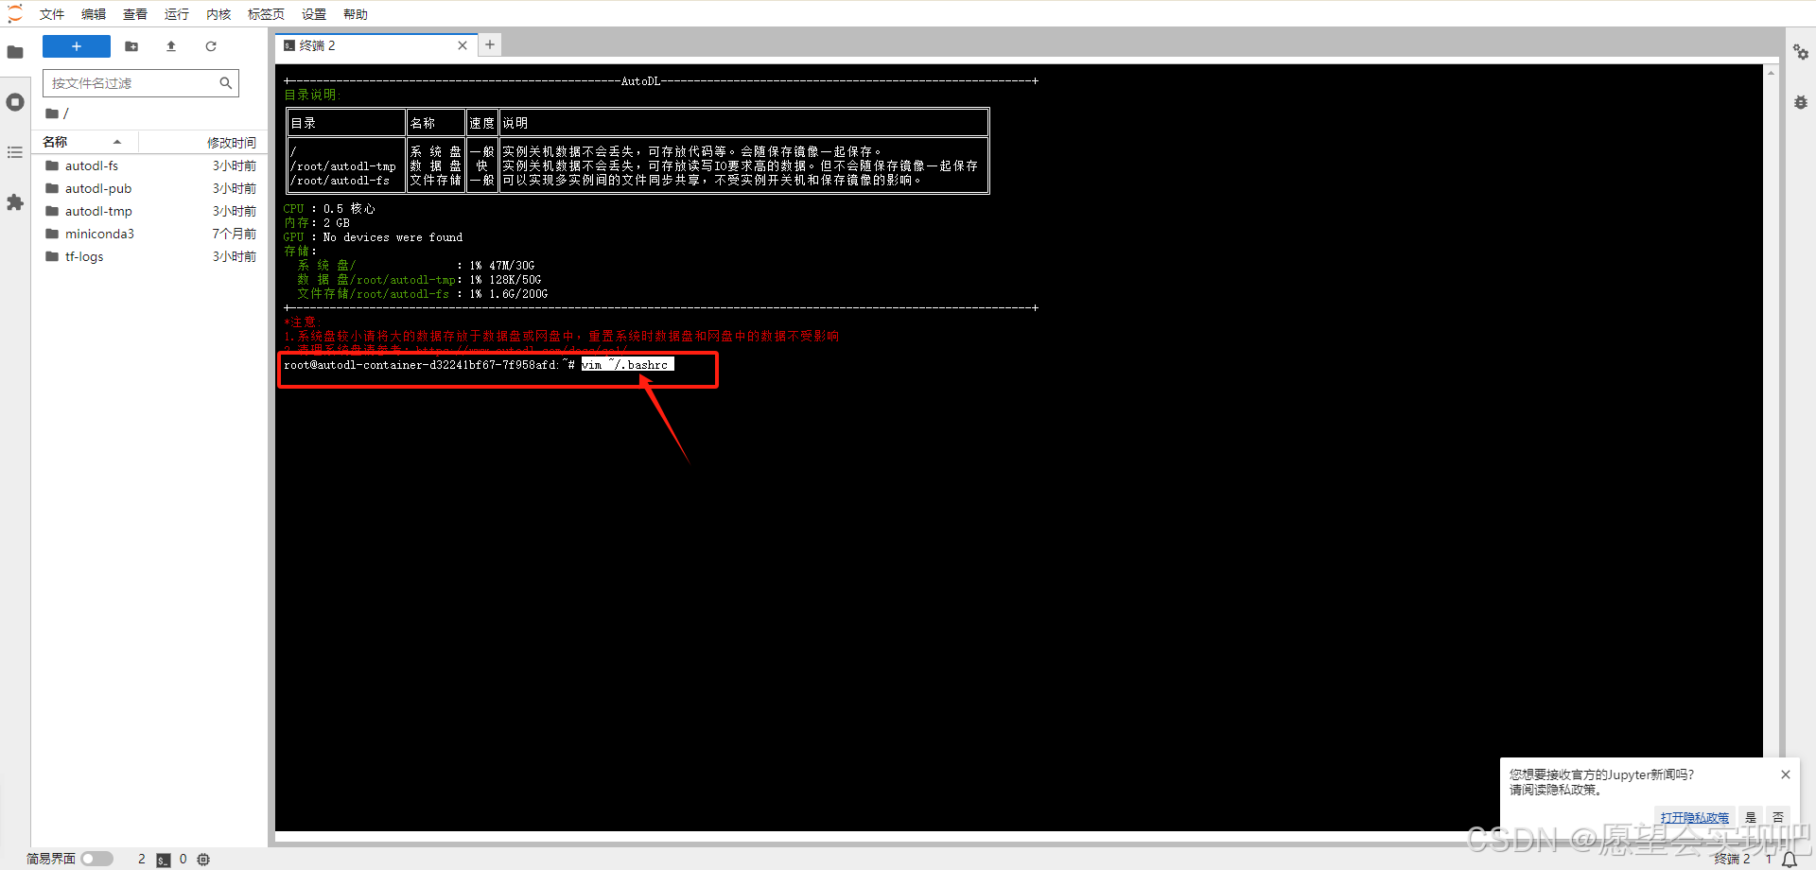Sort files by 名称 column

click(83, 142)
